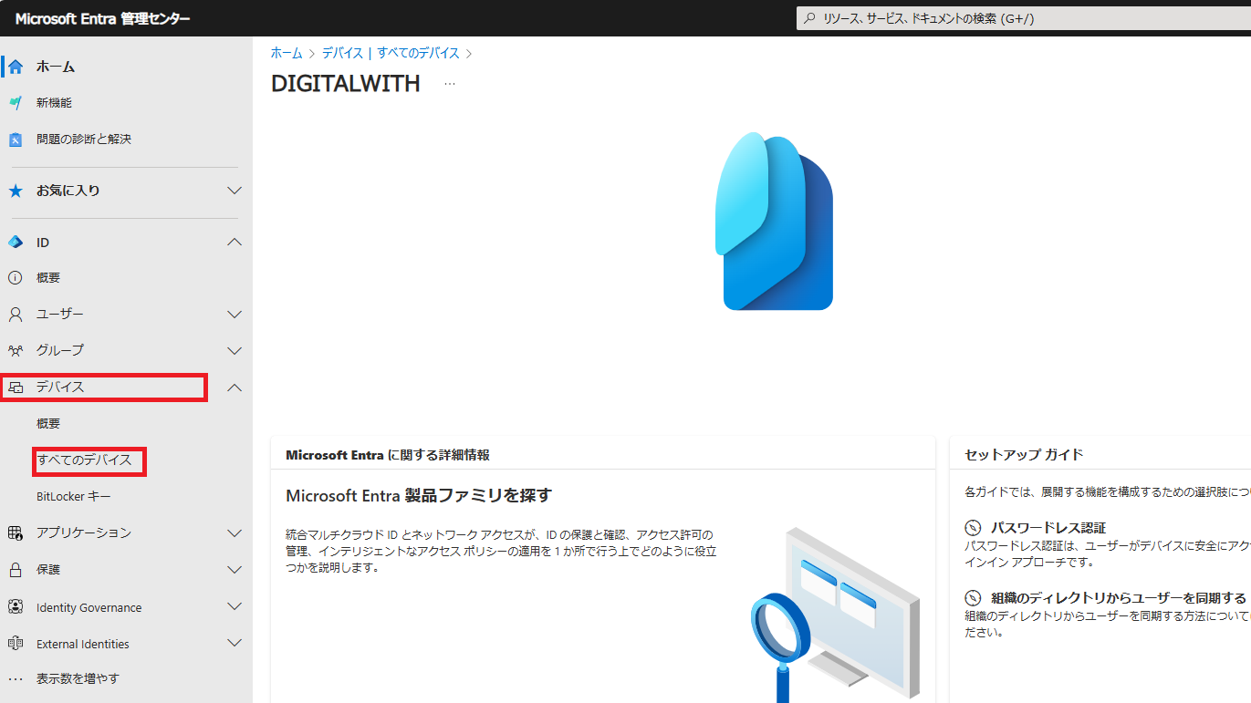Click the デバイス monitor icon
This screenshot has height=703, width=1251.
click(16, 388)
